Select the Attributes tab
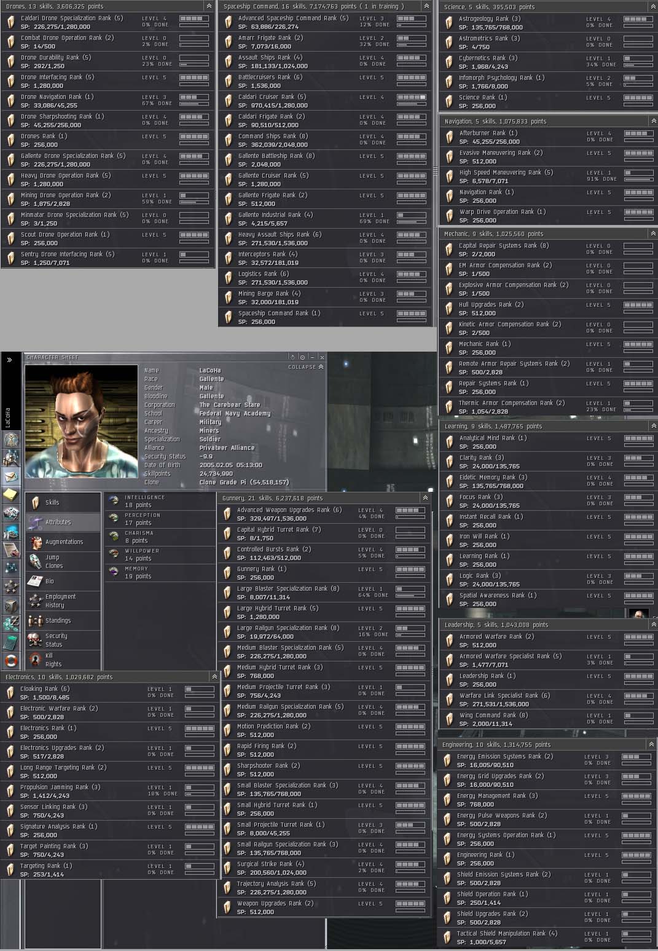Screen dimensions: 658x951 (63, 522)
